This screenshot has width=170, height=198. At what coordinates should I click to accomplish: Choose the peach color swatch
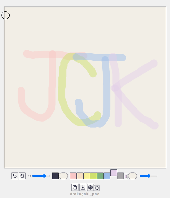pos(80,176)
